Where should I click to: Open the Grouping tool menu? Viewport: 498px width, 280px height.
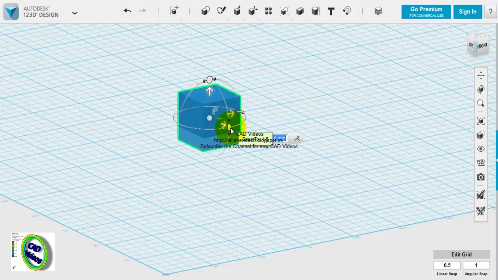pyautogui.click(x=284, y=11)
